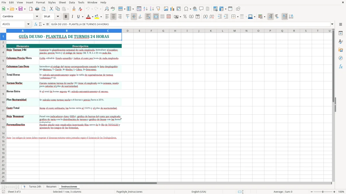
Task: Toggle Center Vertically alignment
Action: coord(134,17)
